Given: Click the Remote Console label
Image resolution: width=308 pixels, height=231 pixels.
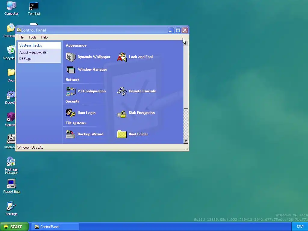Looking at the screenshot, I should pos(142,91).
